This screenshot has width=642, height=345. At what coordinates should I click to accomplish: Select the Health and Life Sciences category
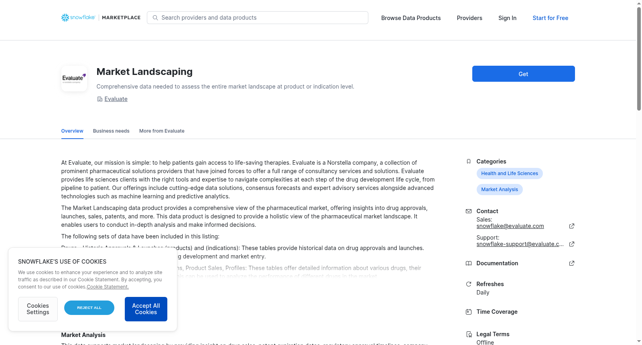(510, 174)
